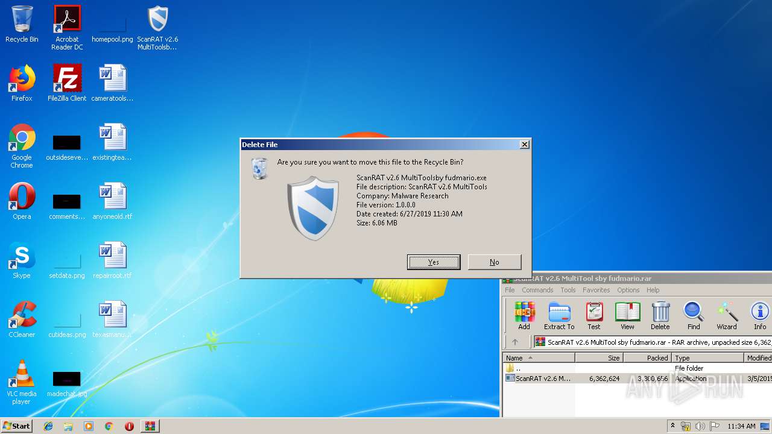The image size is (772, 434).
Task: Click WinRAR Extract To toolbar button
Action: [x=559, y=316]
